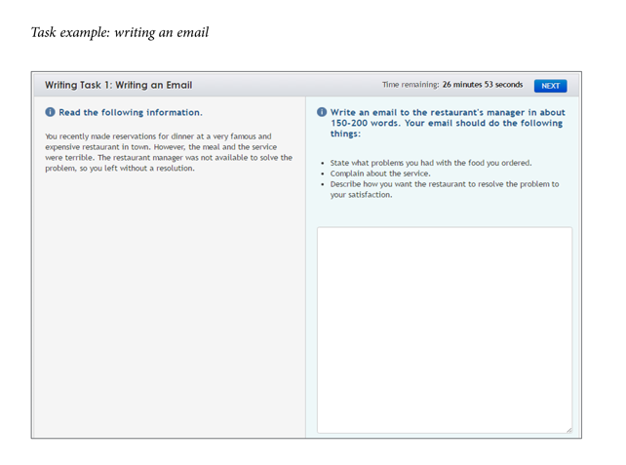Click the bullet dot before "Describe how you want"
Screen dimensions: 626x465
pos(323,183)
